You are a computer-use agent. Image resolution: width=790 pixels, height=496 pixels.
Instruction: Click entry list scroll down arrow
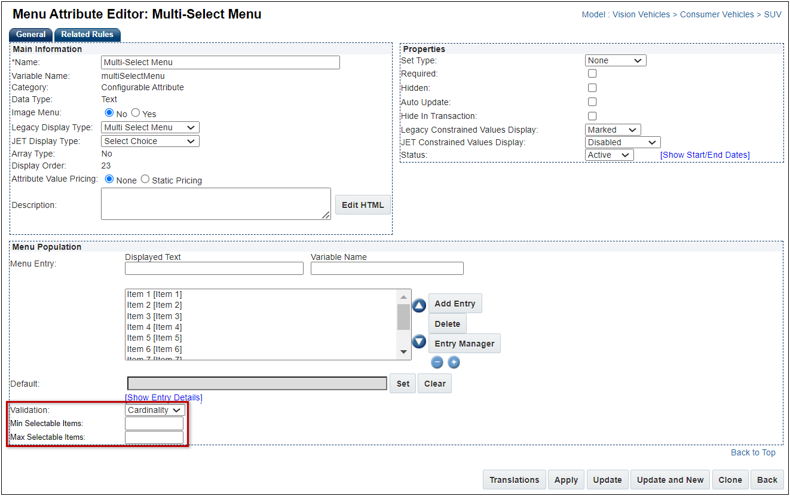coord(403,353)
